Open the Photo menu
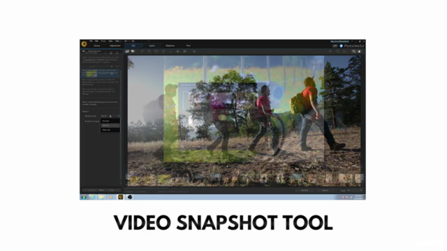Viewport: 447px width, 251px height. click(103, 41)
